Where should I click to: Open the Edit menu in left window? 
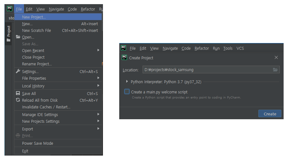coord(29,9)
